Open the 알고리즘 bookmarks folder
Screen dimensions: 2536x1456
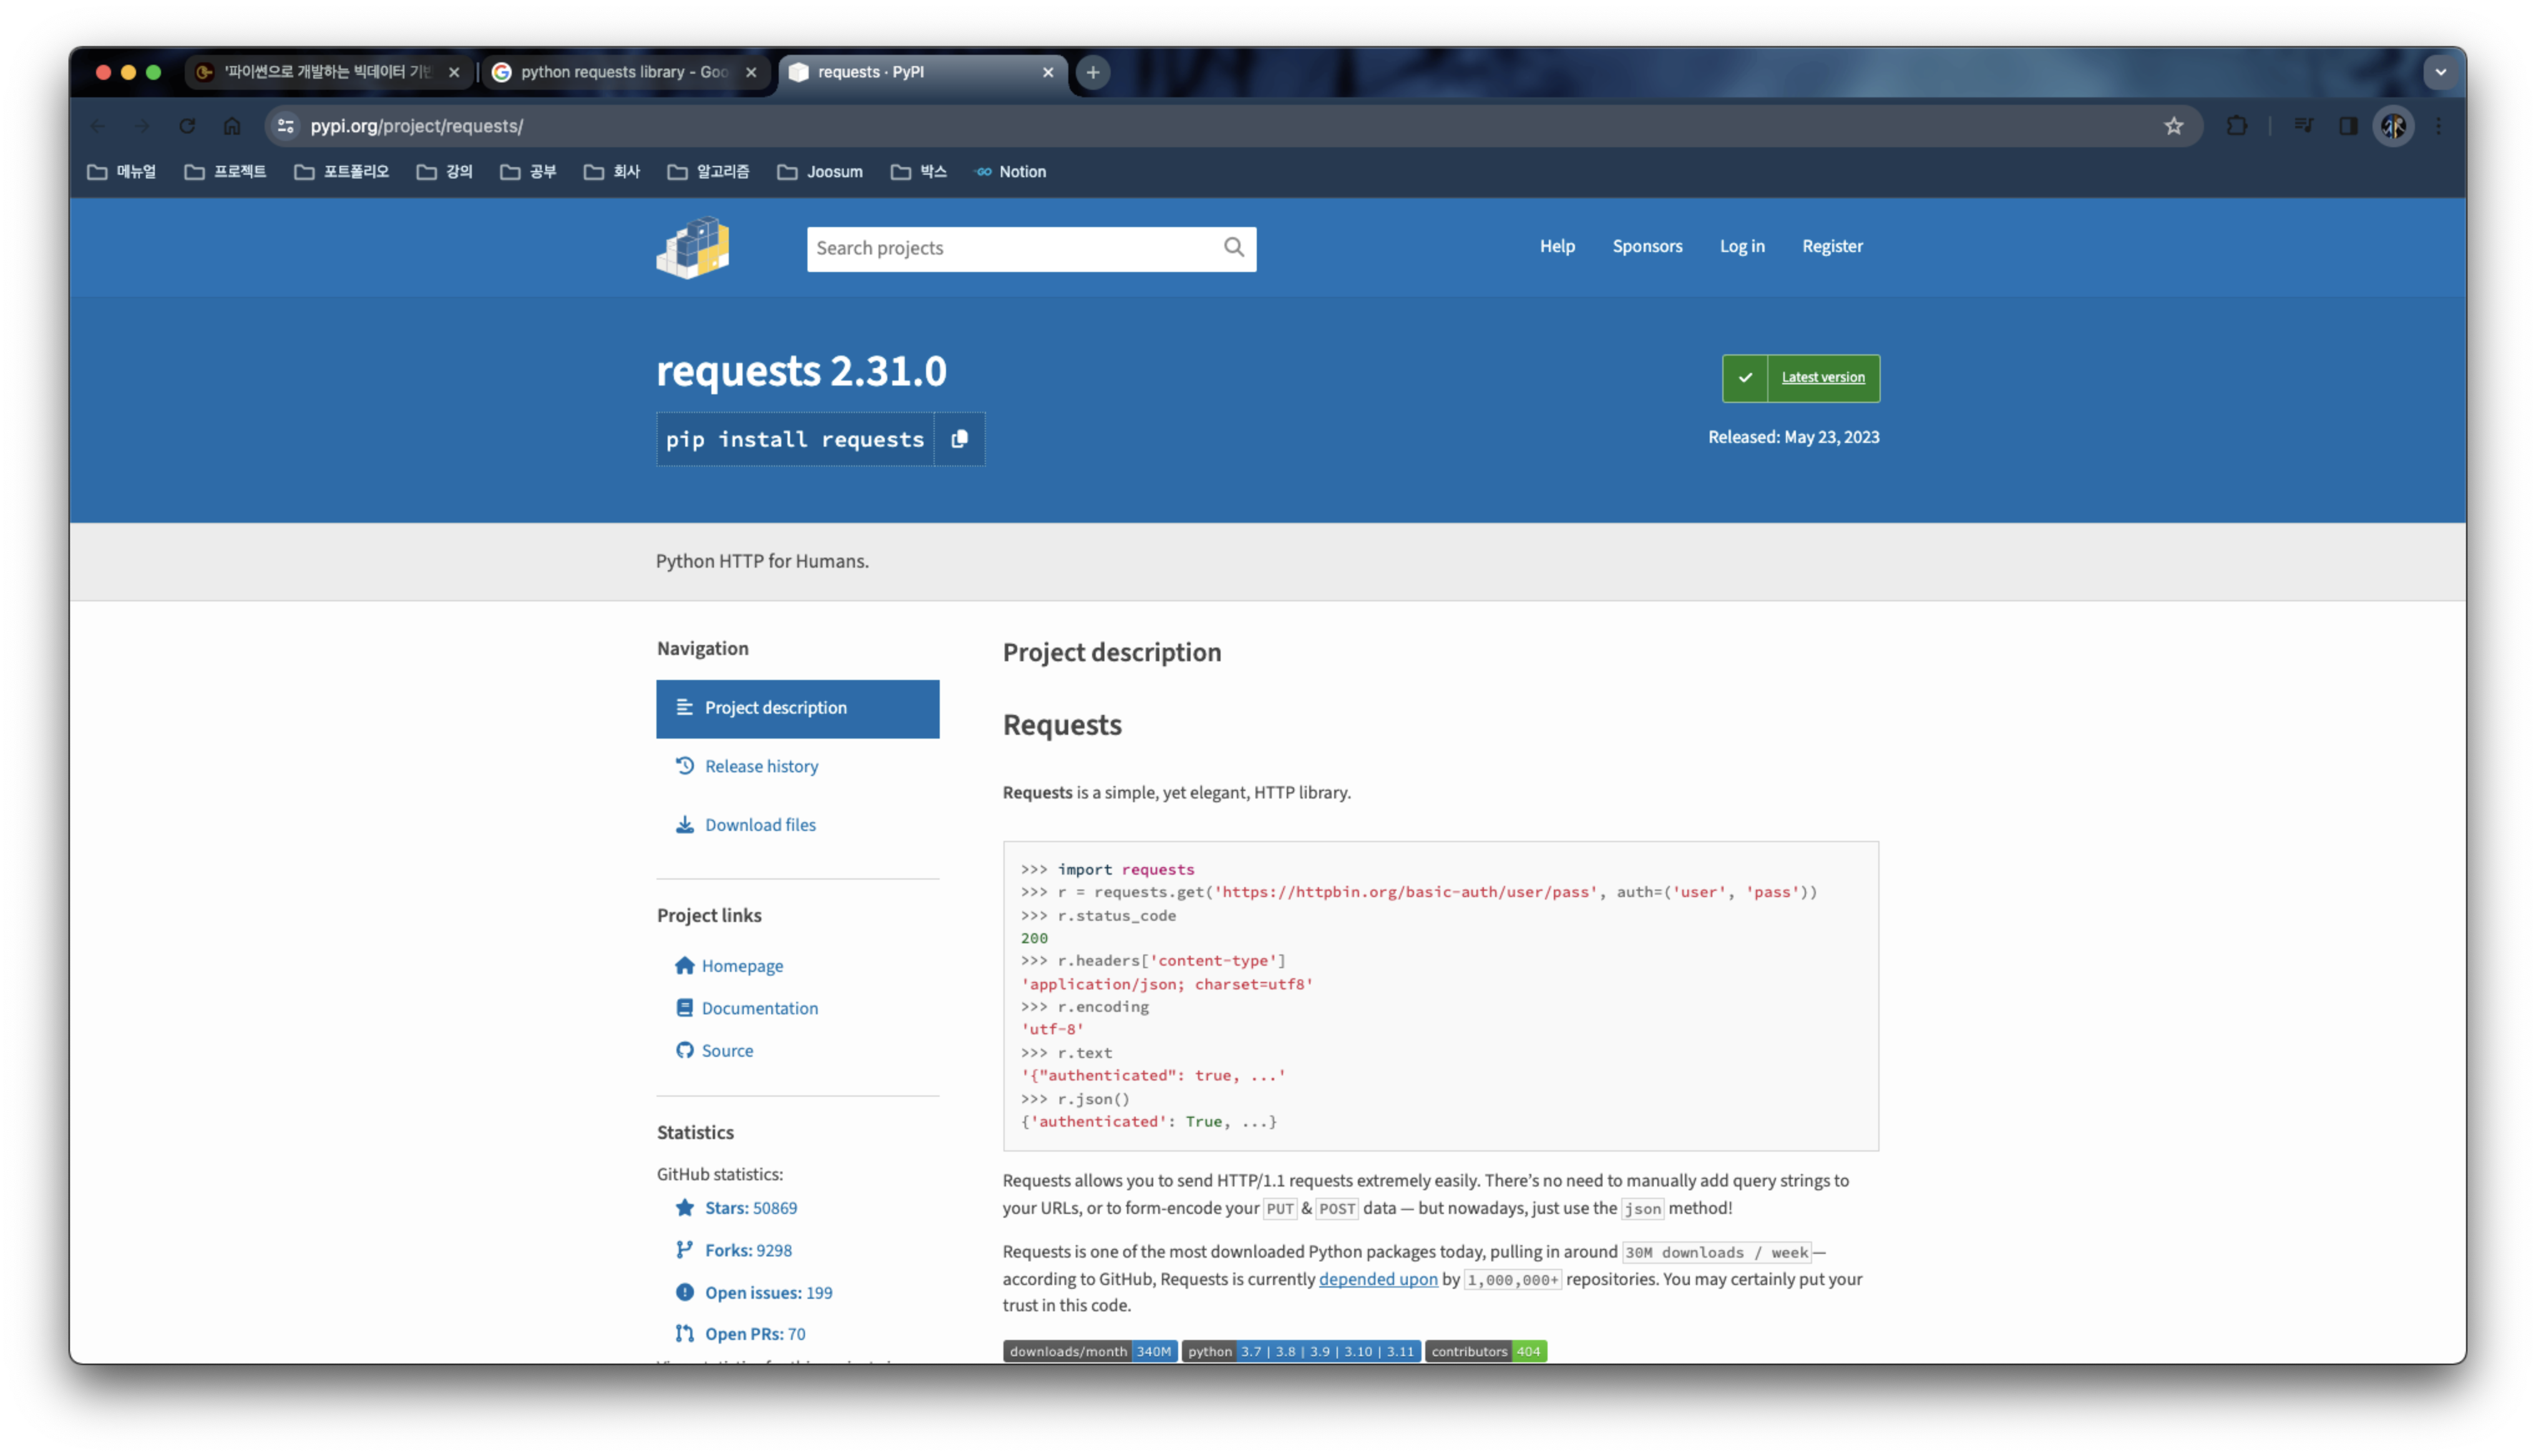click(708, 172)
